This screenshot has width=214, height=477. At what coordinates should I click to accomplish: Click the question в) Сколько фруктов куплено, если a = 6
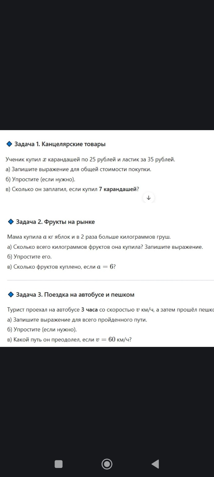[x=62, y=266]
